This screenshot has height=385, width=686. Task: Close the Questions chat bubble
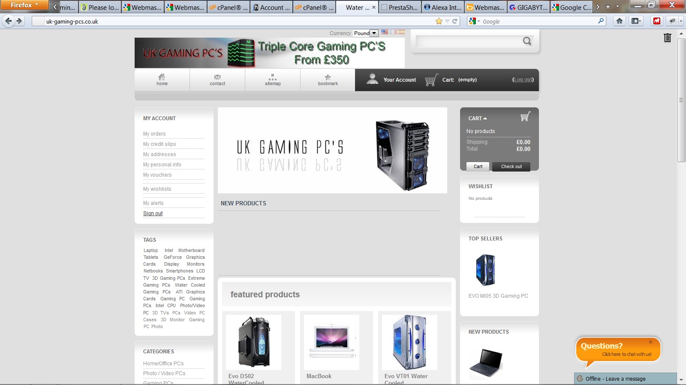coord(650,342)
